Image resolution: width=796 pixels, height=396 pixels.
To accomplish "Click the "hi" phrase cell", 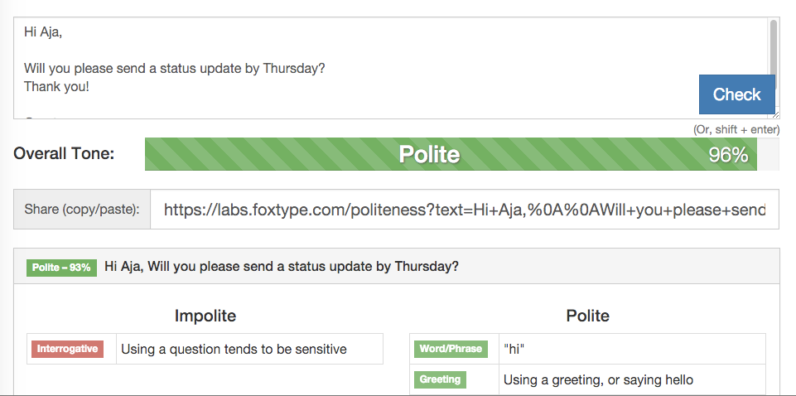I will (514, 350).
